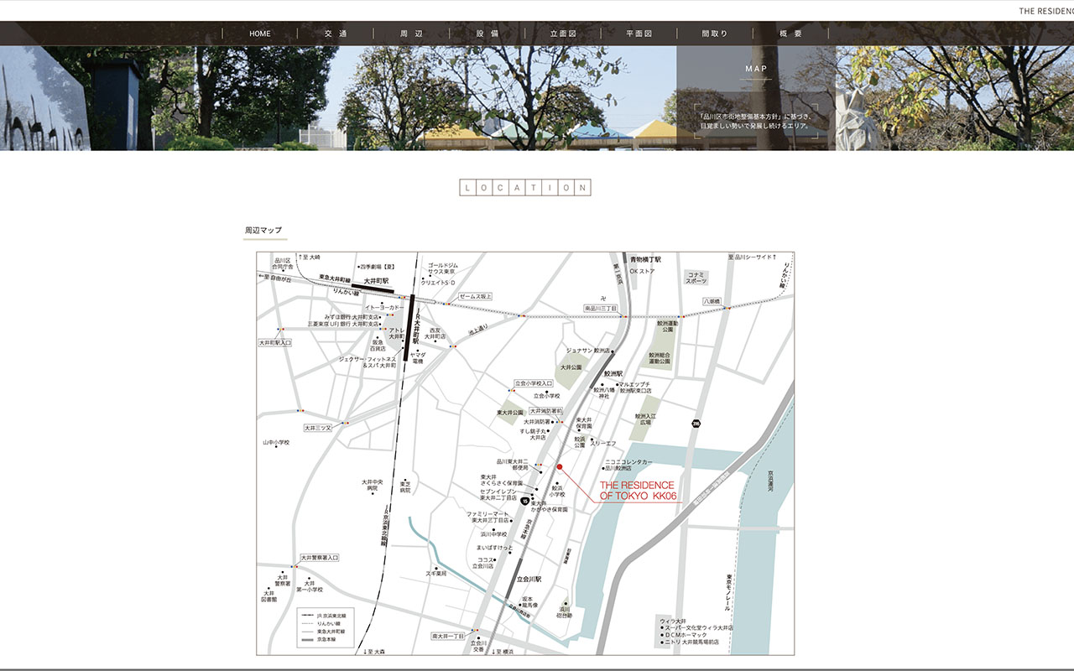Click THE RESIDENCE site title link
1074x671 pixels.
(x=1046, y=11)
